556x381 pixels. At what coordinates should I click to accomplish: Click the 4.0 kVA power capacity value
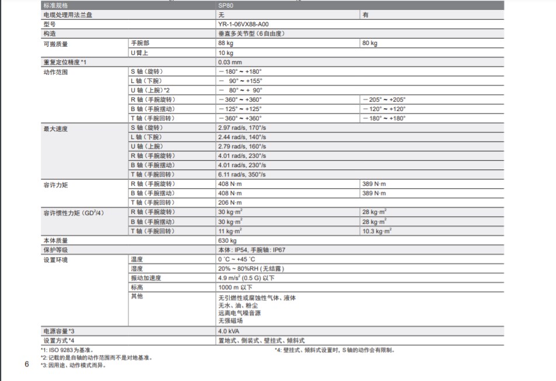pyautogui.click(x=228, y=331)
